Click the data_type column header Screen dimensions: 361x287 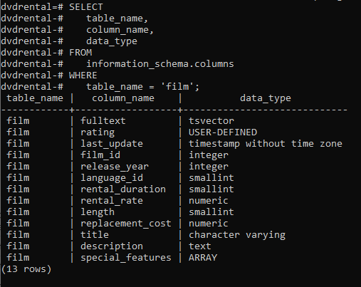click(x=266, y=98)
